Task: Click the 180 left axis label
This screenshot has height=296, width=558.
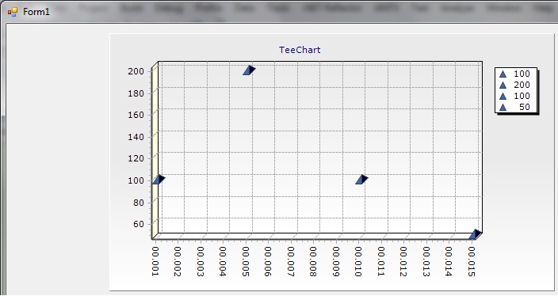Action: [136, 93]
